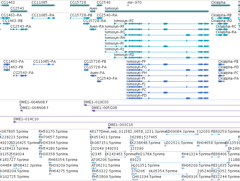Click the DME1-005G08 clone label
The image size is (240, 181).
(x=104, y=108)
